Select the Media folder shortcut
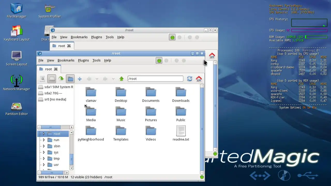The image size is (331, 186). pyautogui.click(x=91, y=114)
